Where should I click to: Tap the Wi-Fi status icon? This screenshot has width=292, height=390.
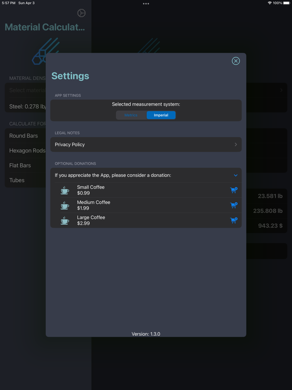click(269, 3)
